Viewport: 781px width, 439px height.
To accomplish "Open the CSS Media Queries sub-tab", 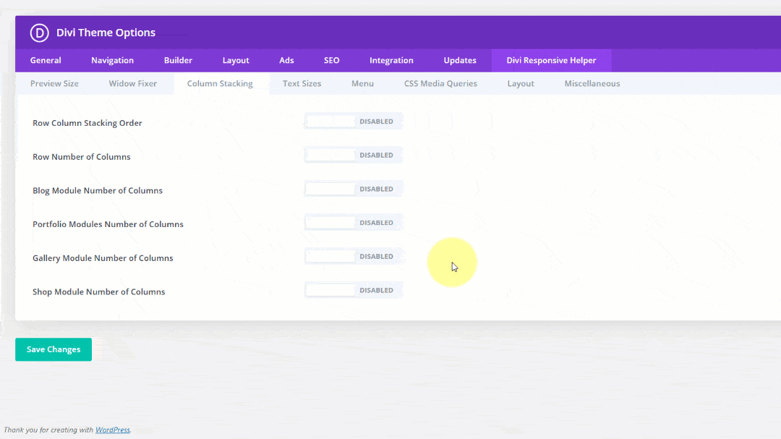I will point(440,84).
